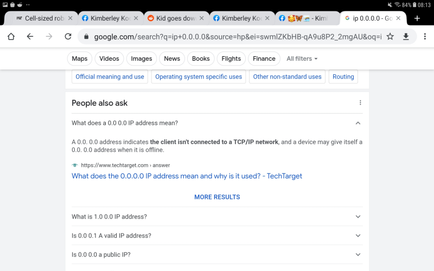Click MORE RESULTS link
The height and width of the screenshot is (271, 434).
coord(217,197)
